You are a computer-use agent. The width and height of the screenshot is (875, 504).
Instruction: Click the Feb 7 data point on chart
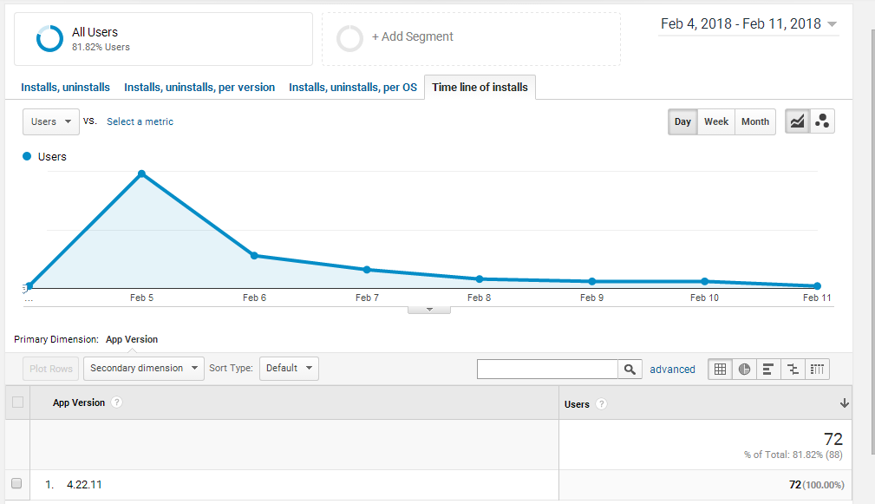coord(367,270)
